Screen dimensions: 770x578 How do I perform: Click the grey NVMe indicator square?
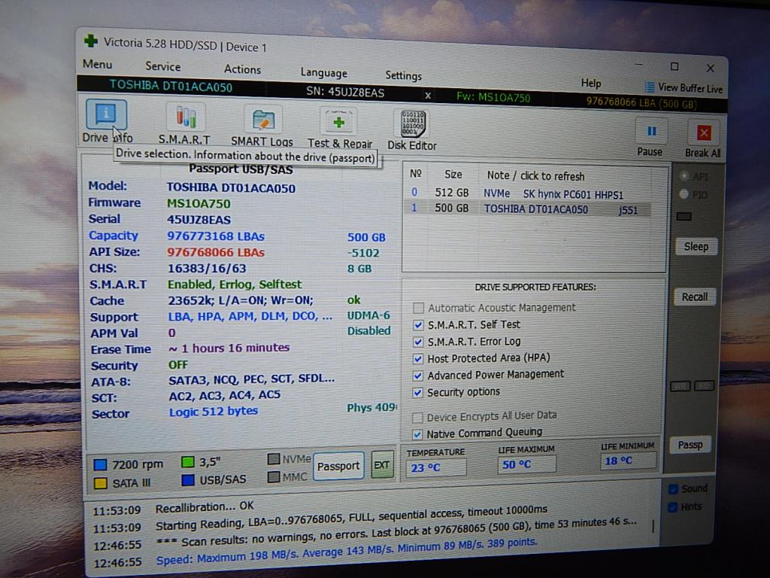point(274,459)
